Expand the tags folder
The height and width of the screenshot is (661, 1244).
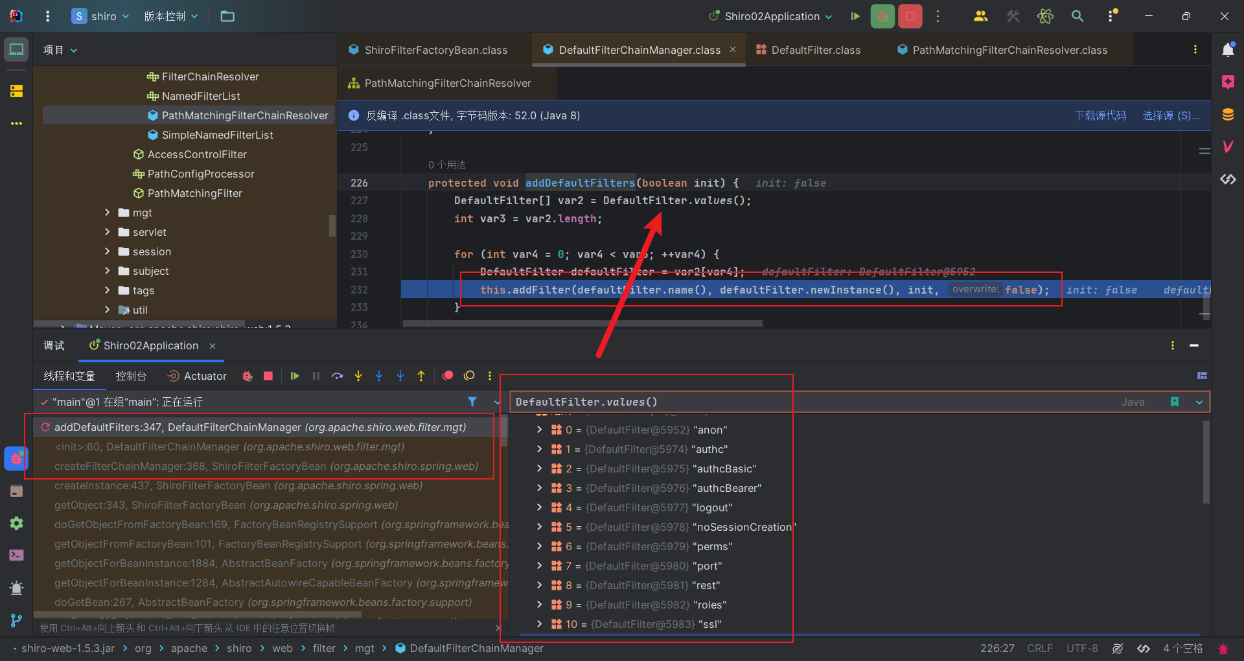(x=108, y=290)
